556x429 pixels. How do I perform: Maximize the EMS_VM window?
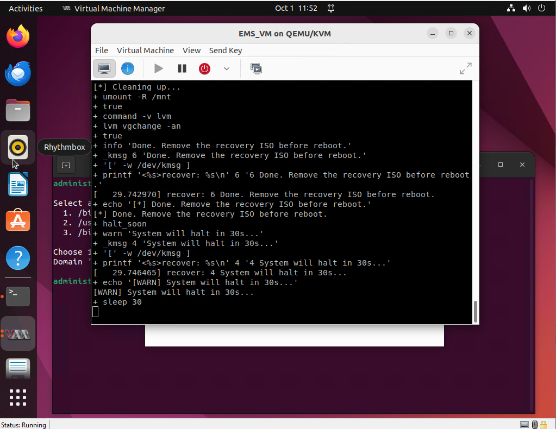(451, 33)
